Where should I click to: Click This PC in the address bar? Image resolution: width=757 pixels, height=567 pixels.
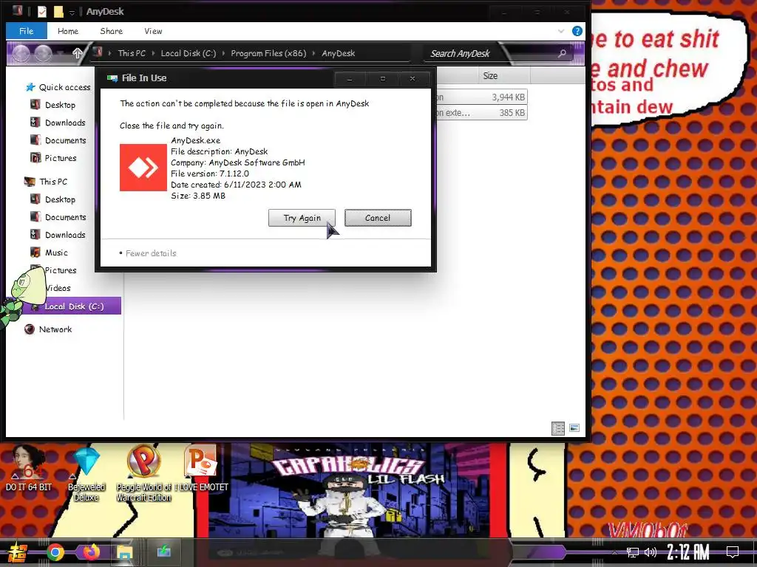point(132,53)
